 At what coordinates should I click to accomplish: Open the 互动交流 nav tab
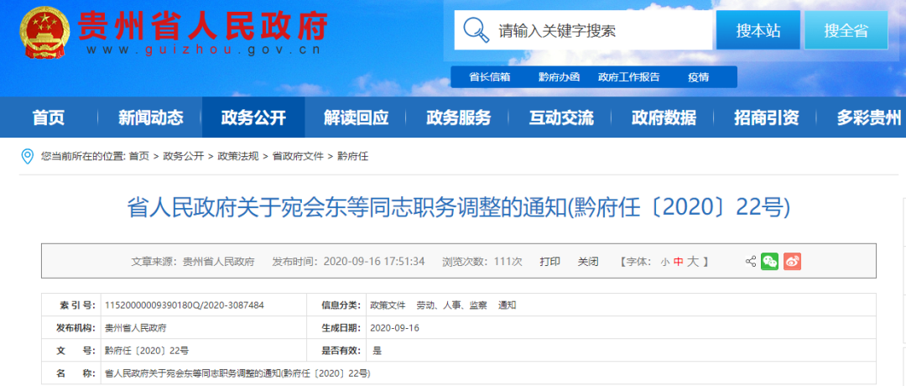pos(561,117)
